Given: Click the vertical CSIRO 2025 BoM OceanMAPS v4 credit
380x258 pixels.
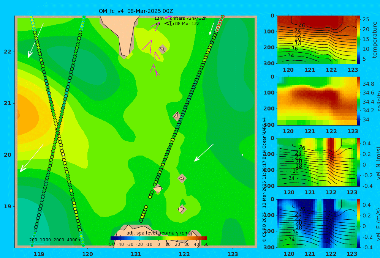Looking at the screenshot, I should 264,179.
